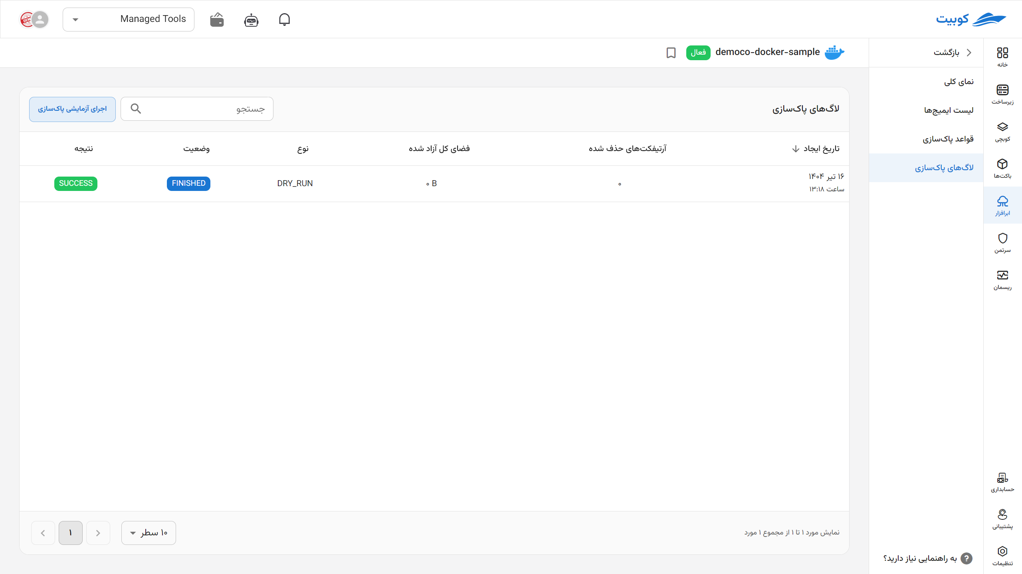Click فضای کل آزاد شده column header
Image resolution: width=1022 pixels, height=574 pixels.
[x=439, y=149]
